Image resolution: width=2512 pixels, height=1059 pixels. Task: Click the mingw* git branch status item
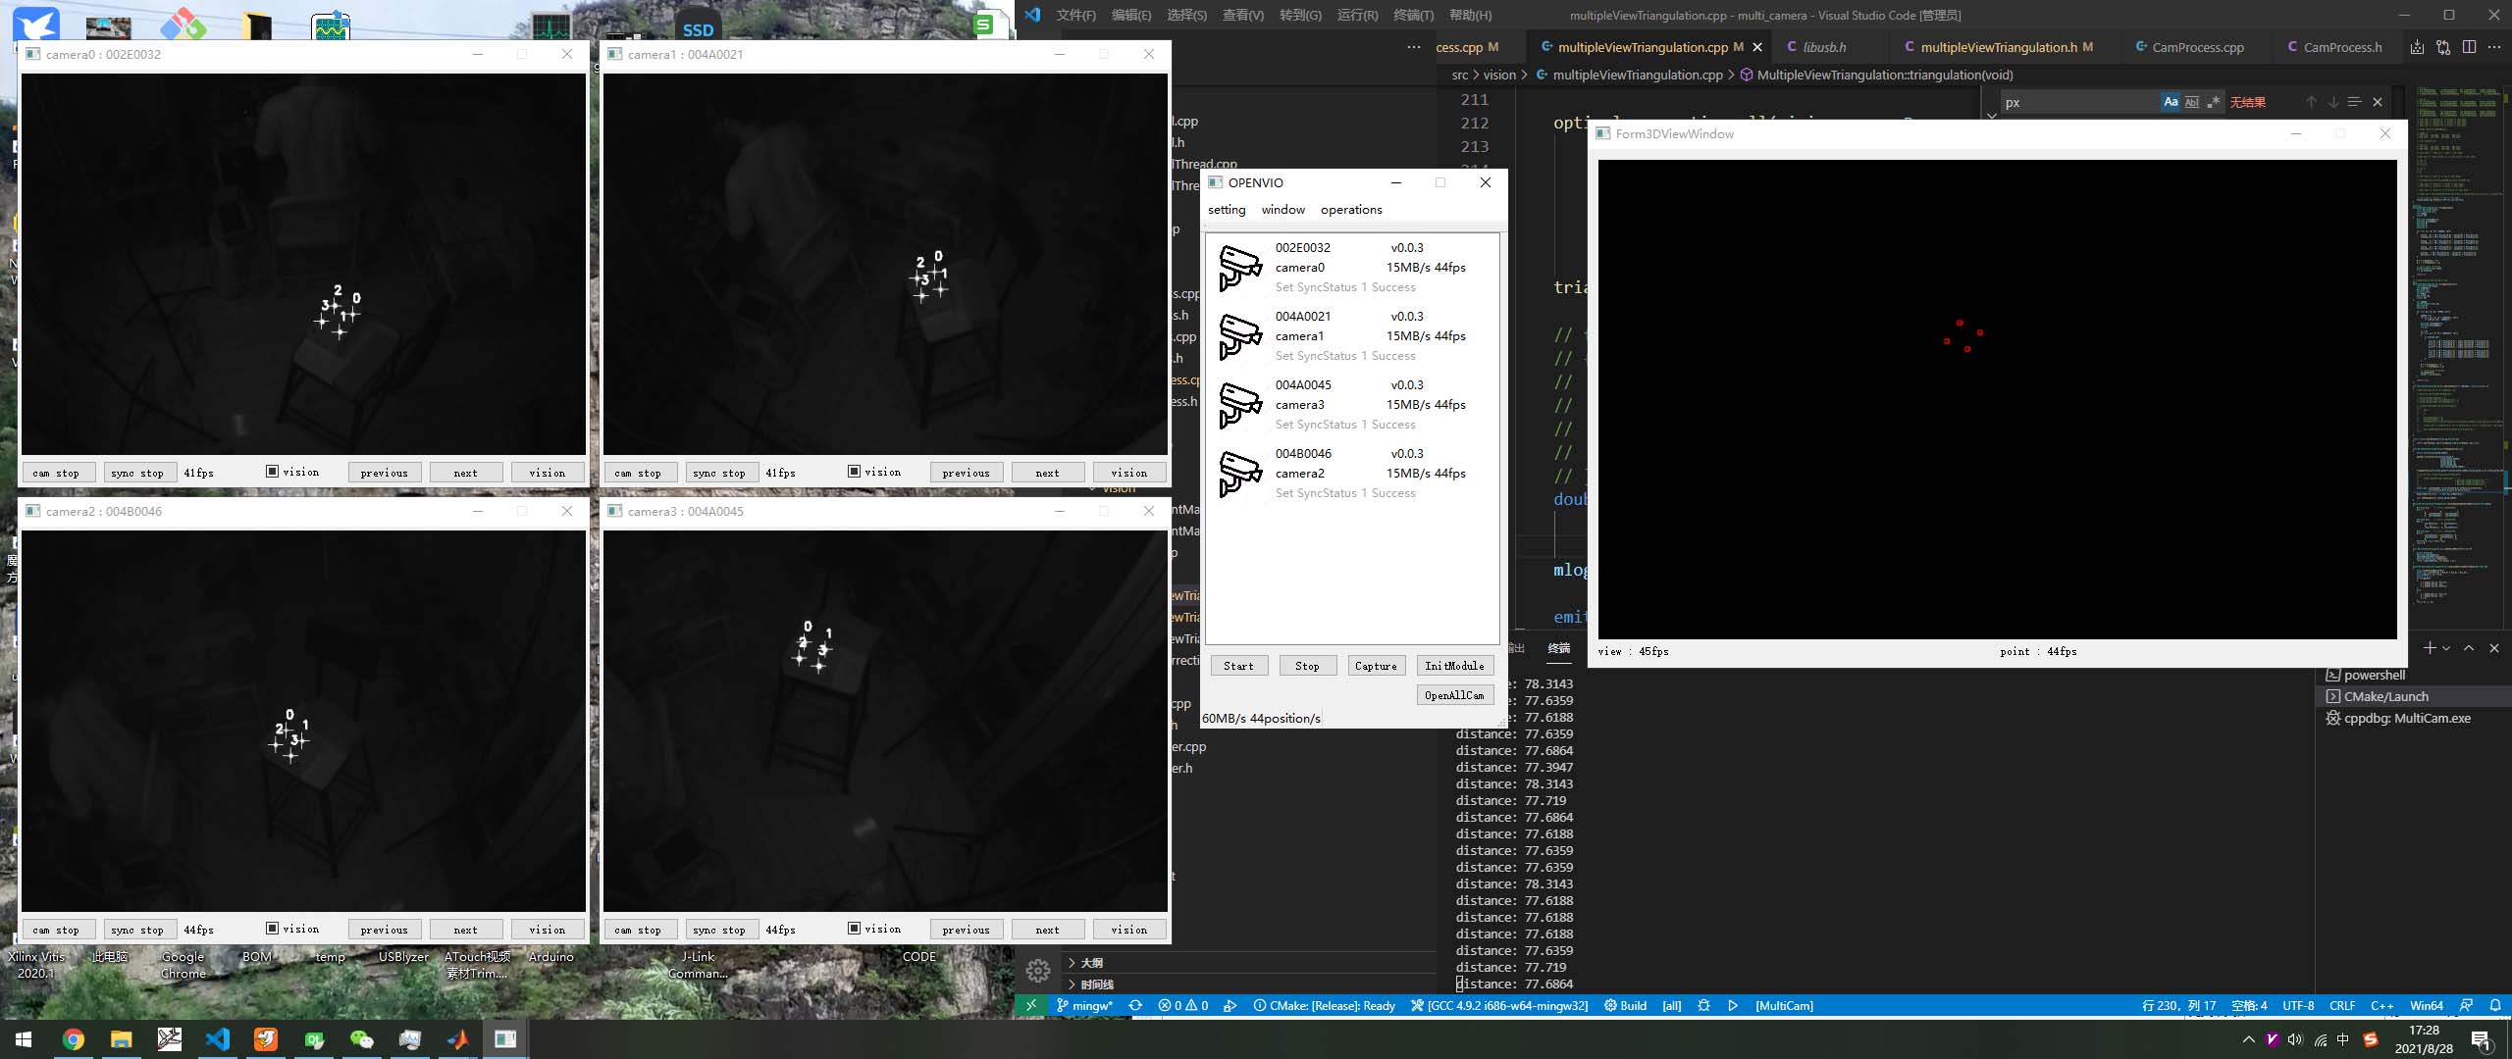[x=1084, y=1005]
